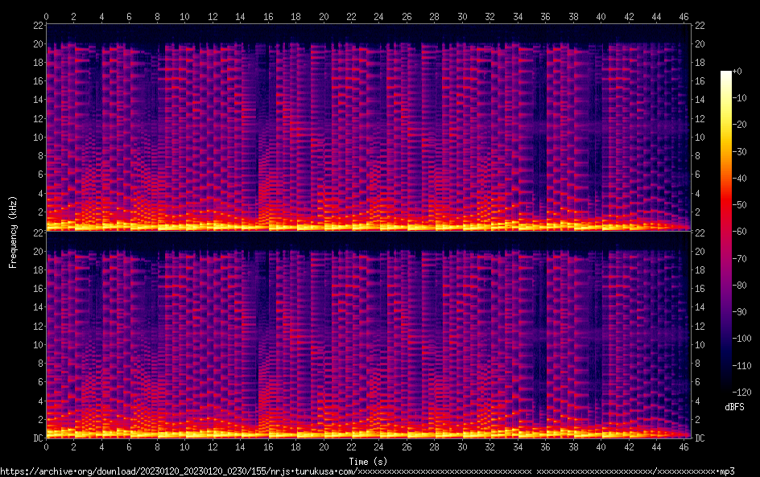
Task: Click the dark bottom end of the color scale bar
Action: (726, 389)
